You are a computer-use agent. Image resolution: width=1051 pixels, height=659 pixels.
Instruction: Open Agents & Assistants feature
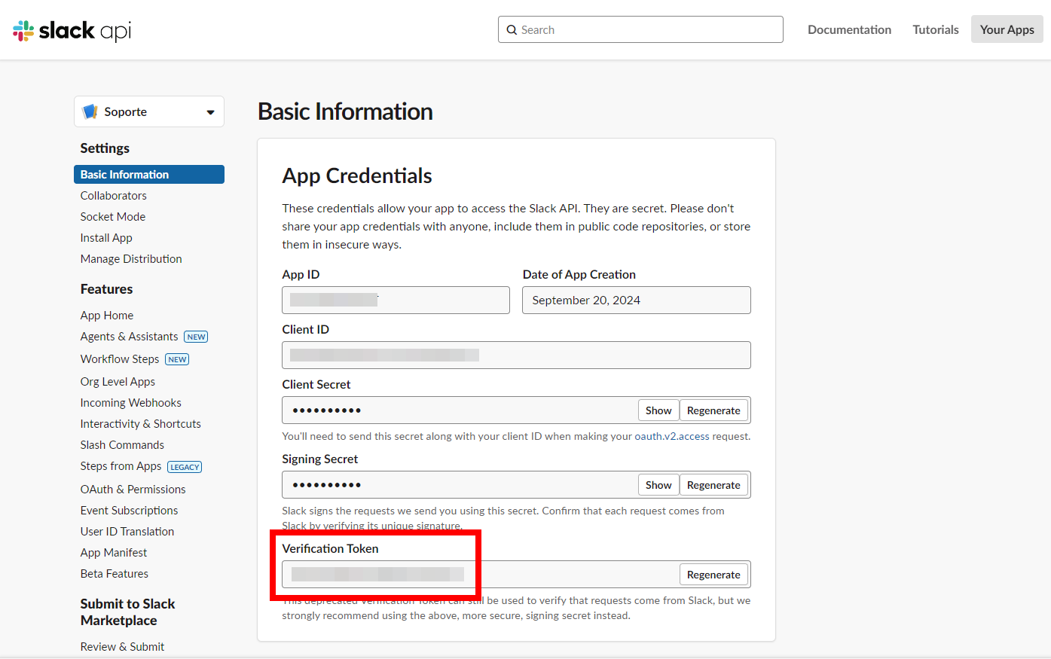tap(130, 336)
